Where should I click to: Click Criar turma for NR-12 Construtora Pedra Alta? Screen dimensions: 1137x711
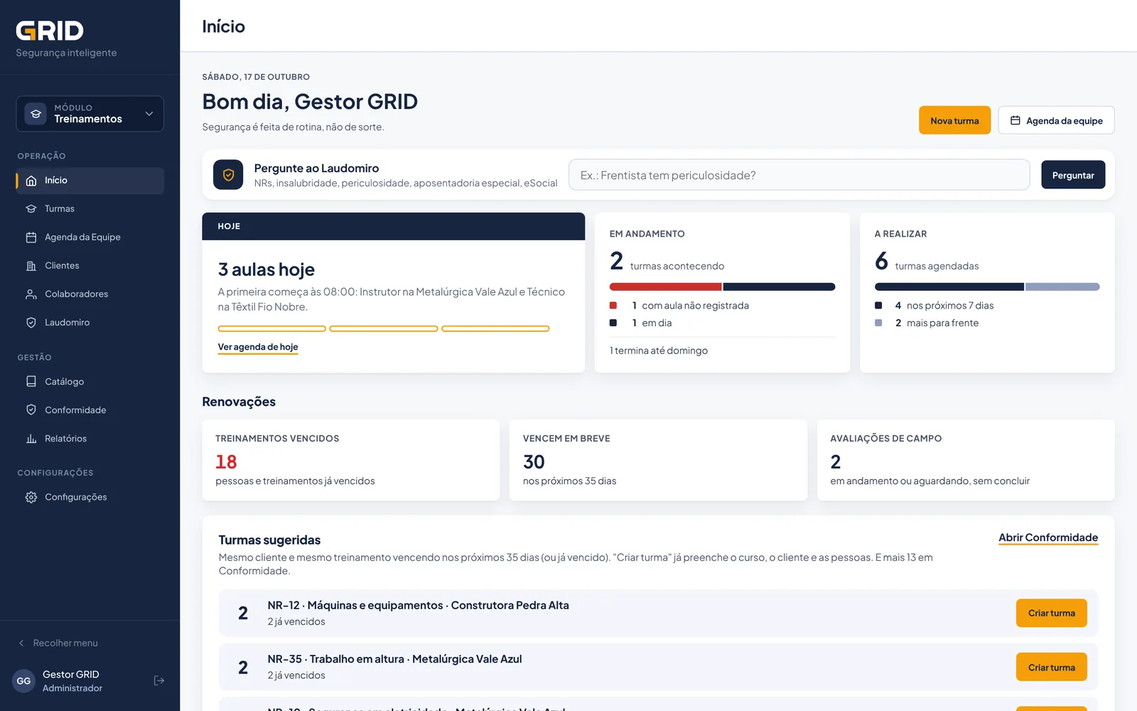[x=1052, y=613]
